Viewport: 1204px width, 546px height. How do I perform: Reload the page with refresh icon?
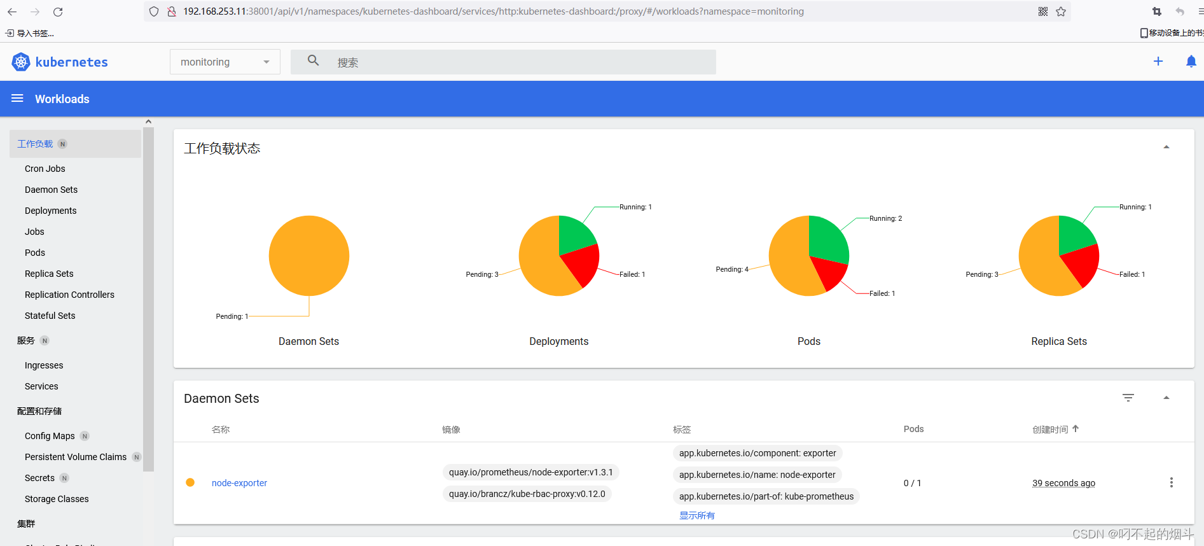(58, 11)
